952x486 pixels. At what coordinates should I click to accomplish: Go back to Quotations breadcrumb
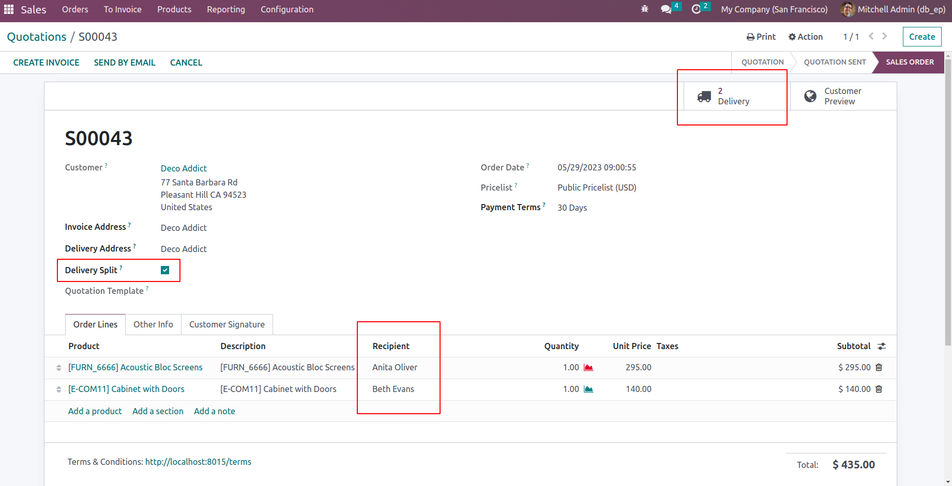point(37,37)
